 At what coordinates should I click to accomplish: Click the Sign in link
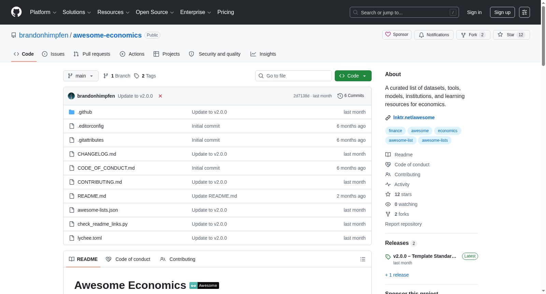(474, 12)
